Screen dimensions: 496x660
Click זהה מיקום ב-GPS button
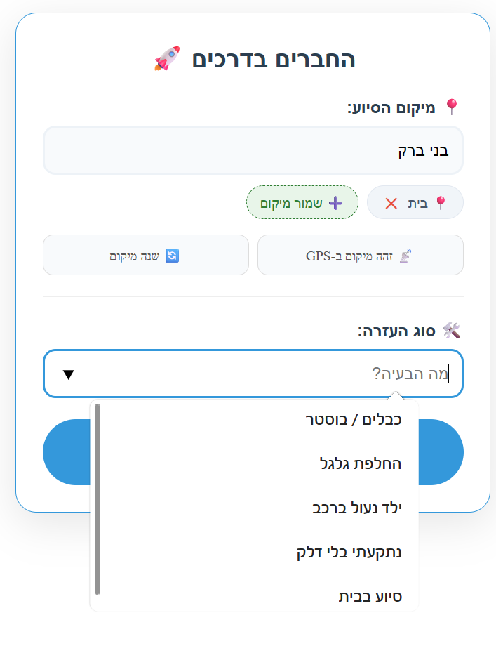[x=360, y=255]
